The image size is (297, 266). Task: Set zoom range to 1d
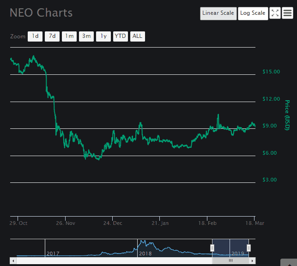point(35,36)
